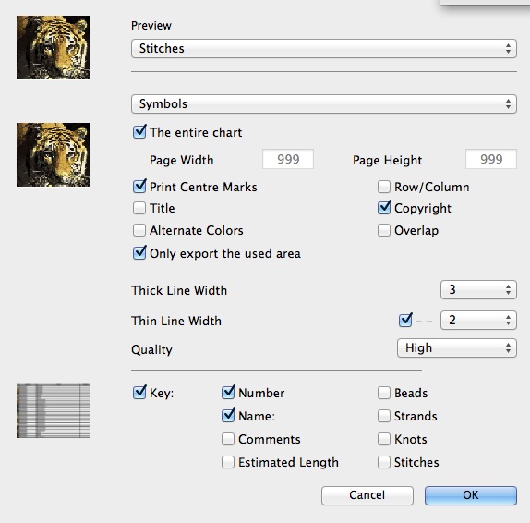This screenshot has width=530, height=523.
Task: Enable the Row/Column checkbox
Action: (384, 187)
